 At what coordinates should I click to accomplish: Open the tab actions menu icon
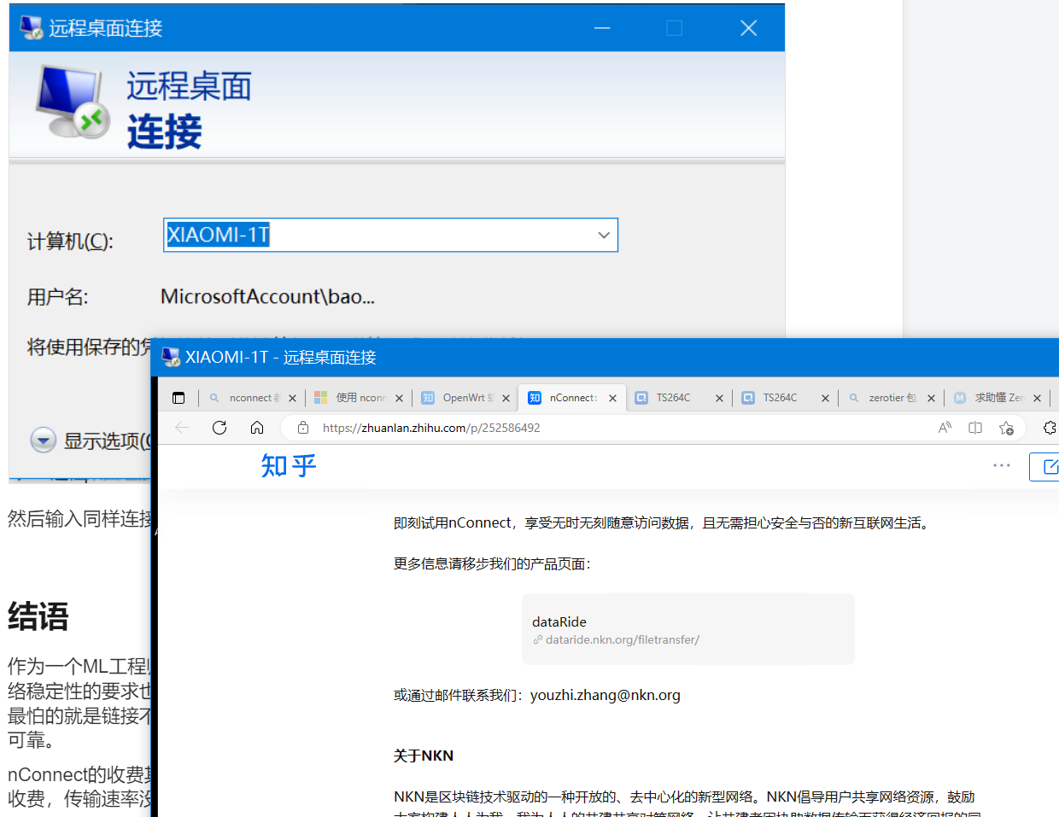(178, 397)
